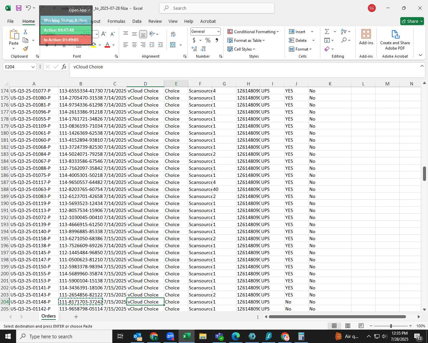Click the Wrap Text icon

[173, 34]
